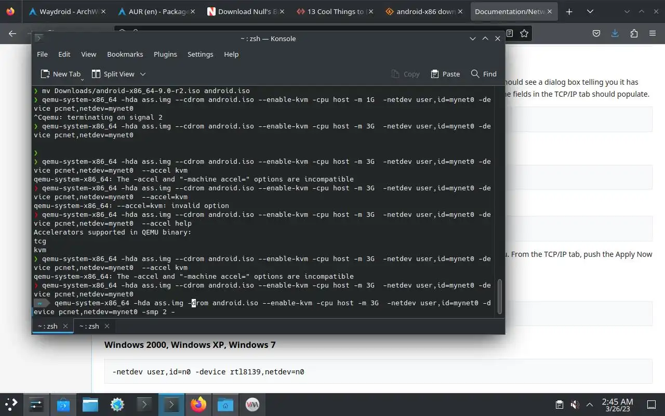
Task: Open the File menu in Konsole
Action: (43, 54)
